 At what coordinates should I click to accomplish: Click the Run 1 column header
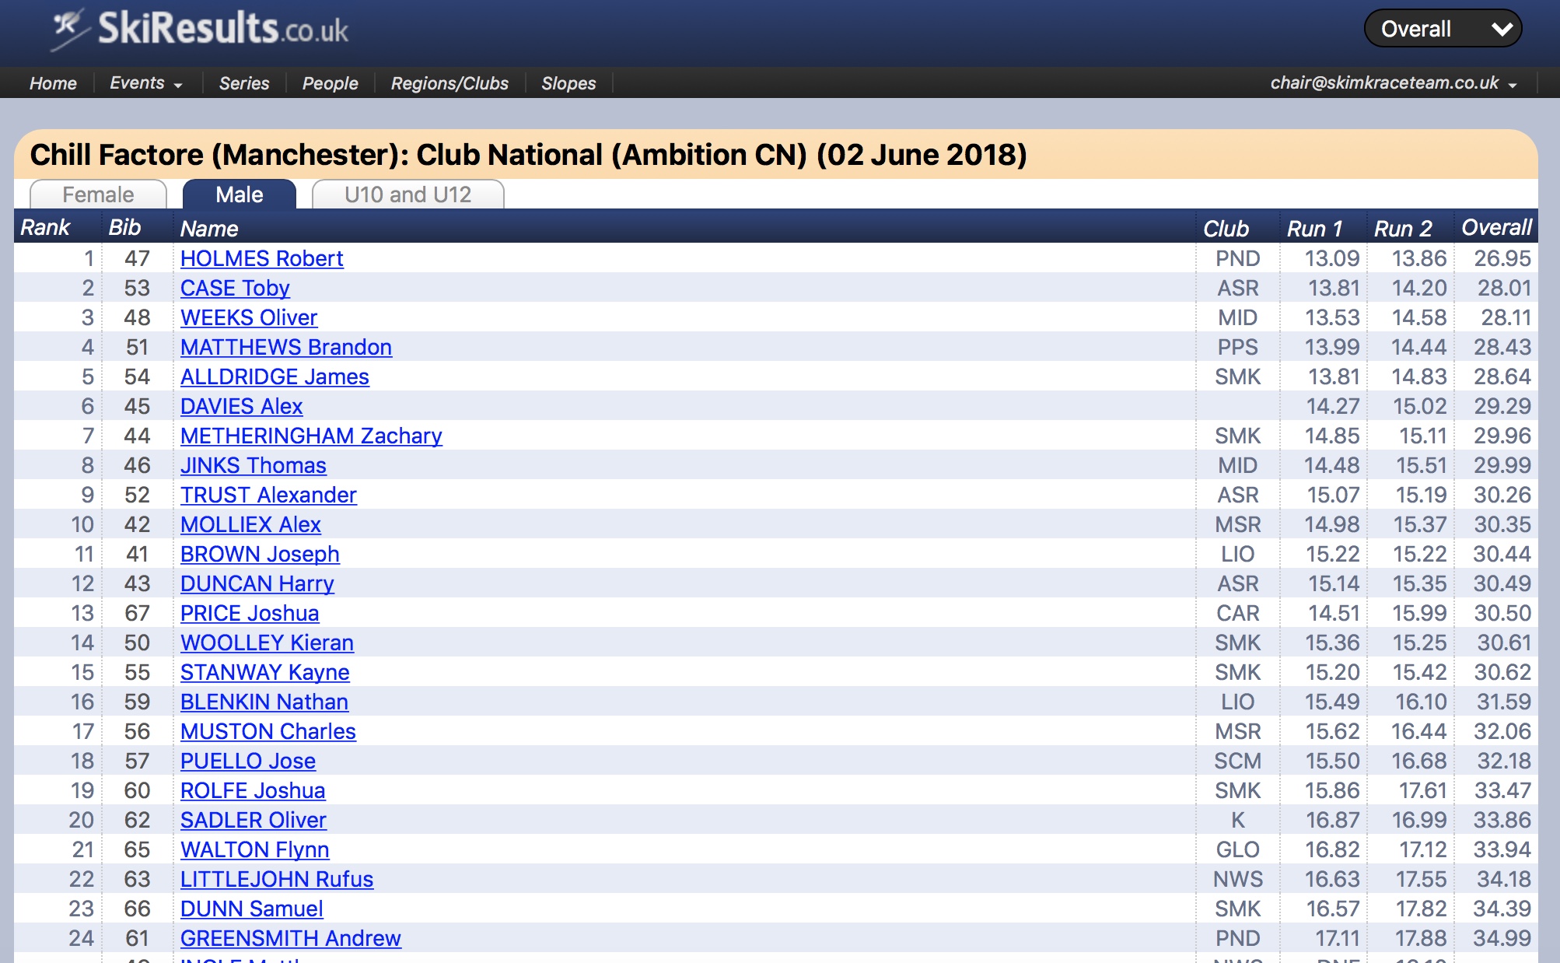tap(1314, 229)
